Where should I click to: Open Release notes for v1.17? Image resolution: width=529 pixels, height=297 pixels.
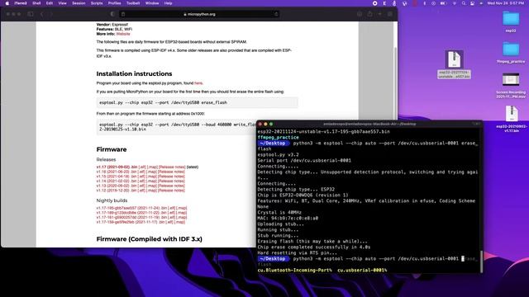[x=172, y=167]
